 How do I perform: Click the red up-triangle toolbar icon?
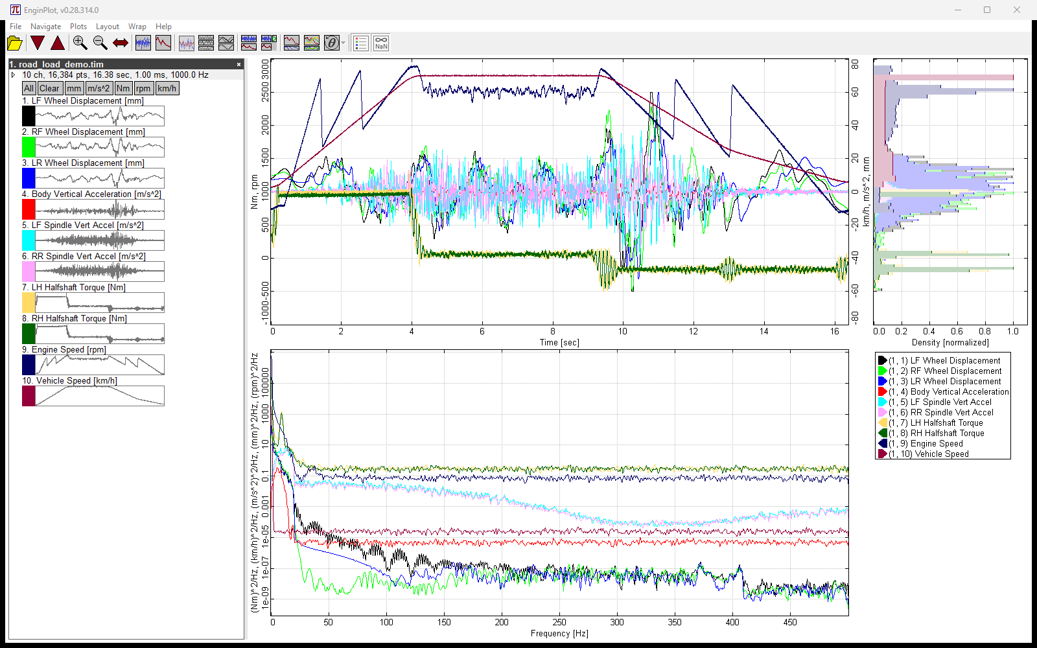coord(58,43)
